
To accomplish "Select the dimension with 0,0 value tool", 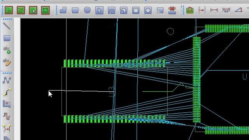I will coord(226,10).
